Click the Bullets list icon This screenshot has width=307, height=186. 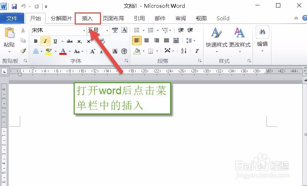tap(137, 30)
